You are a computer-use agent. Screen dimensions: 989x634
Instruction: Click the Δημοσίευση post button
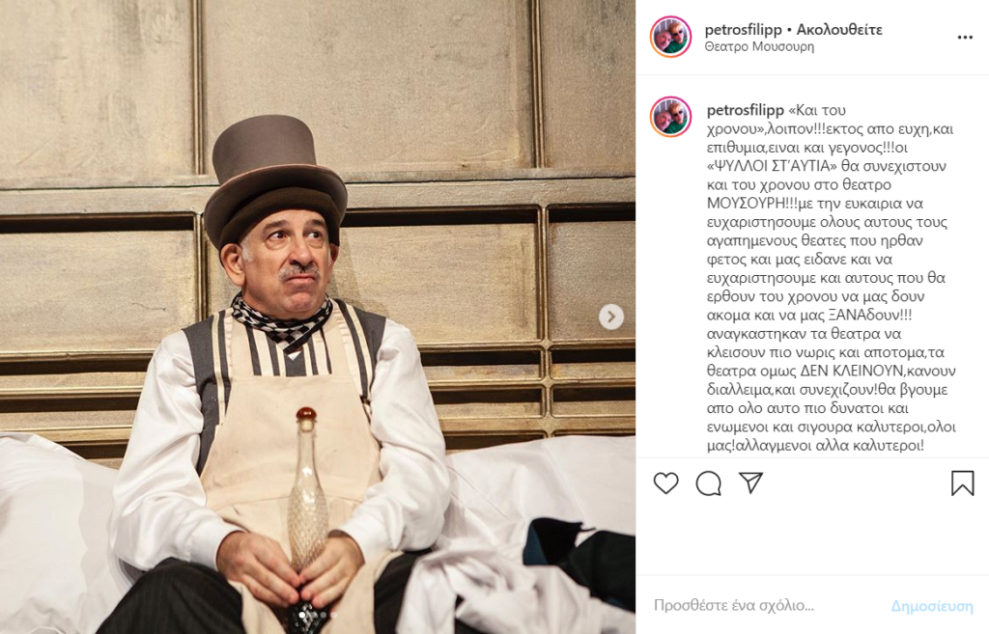point(932,606)
